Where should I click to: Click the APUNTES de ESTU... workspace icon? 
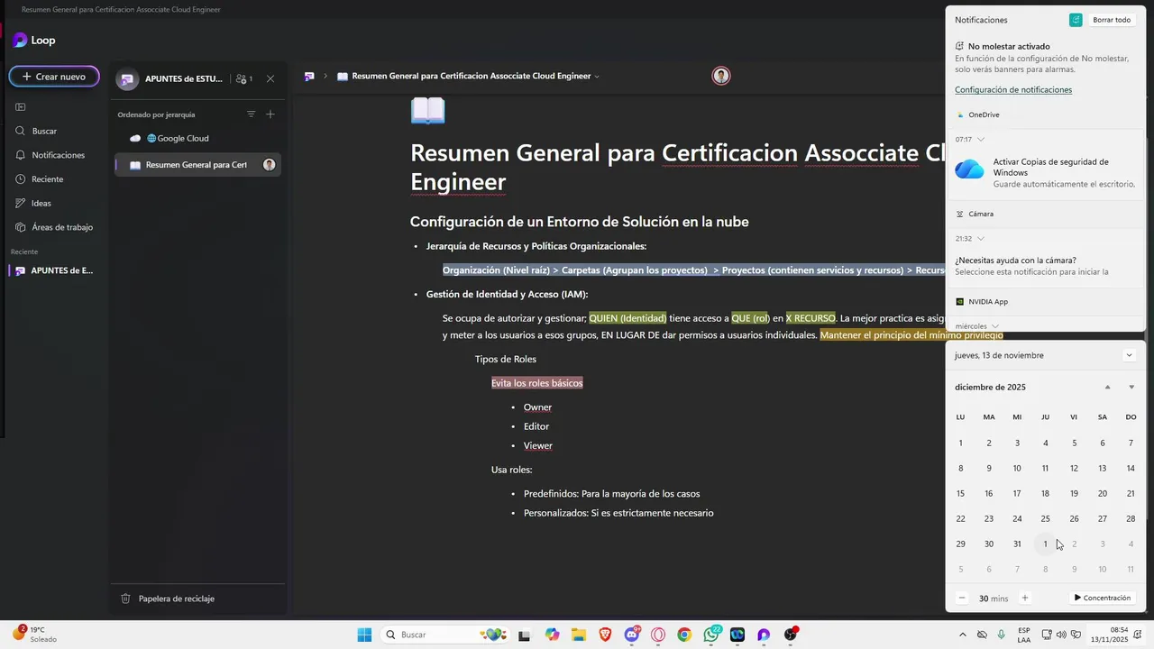[x=127, y=78]
